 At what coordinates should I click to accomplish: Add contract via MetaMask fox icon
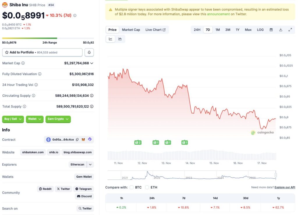[83, 139]
